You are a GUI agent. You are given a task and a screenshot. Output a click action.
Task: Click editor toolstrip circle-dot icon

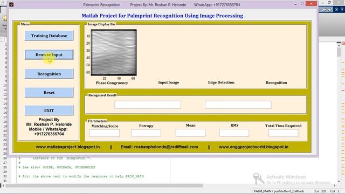coord(336,9)
